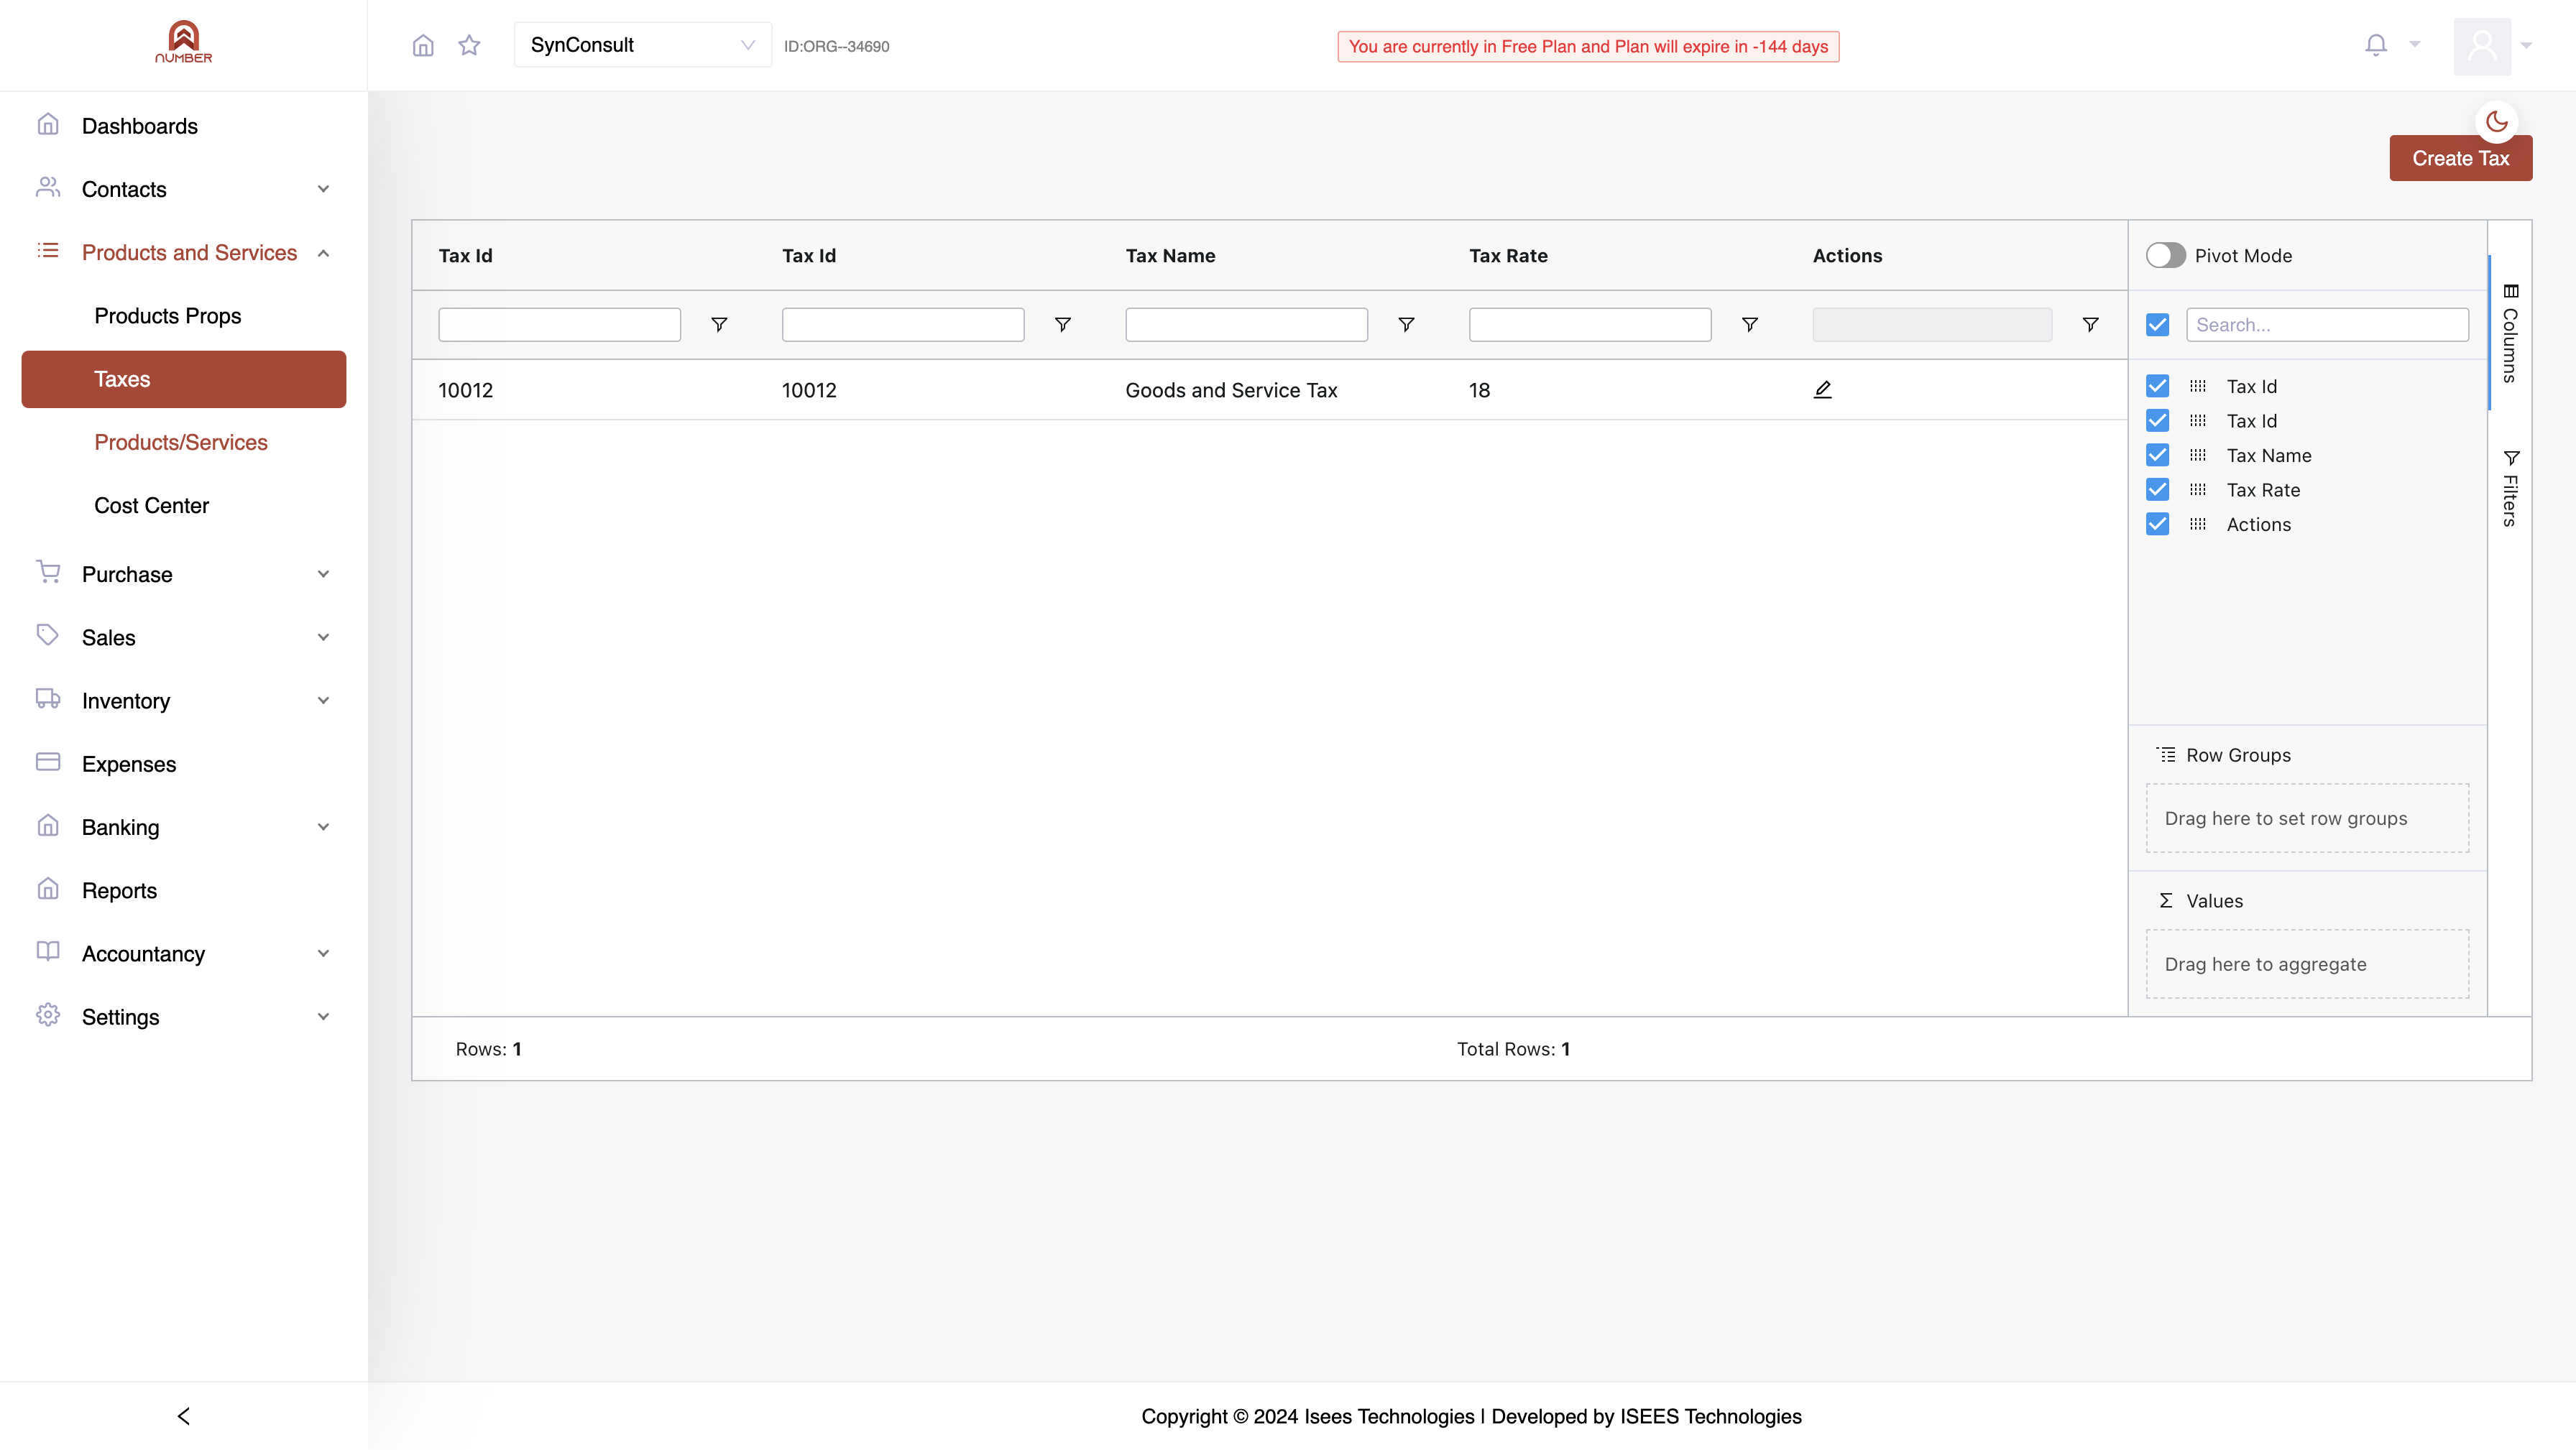
Task: Uncheck the Actions column checkbox
Action: point(2157,524)
